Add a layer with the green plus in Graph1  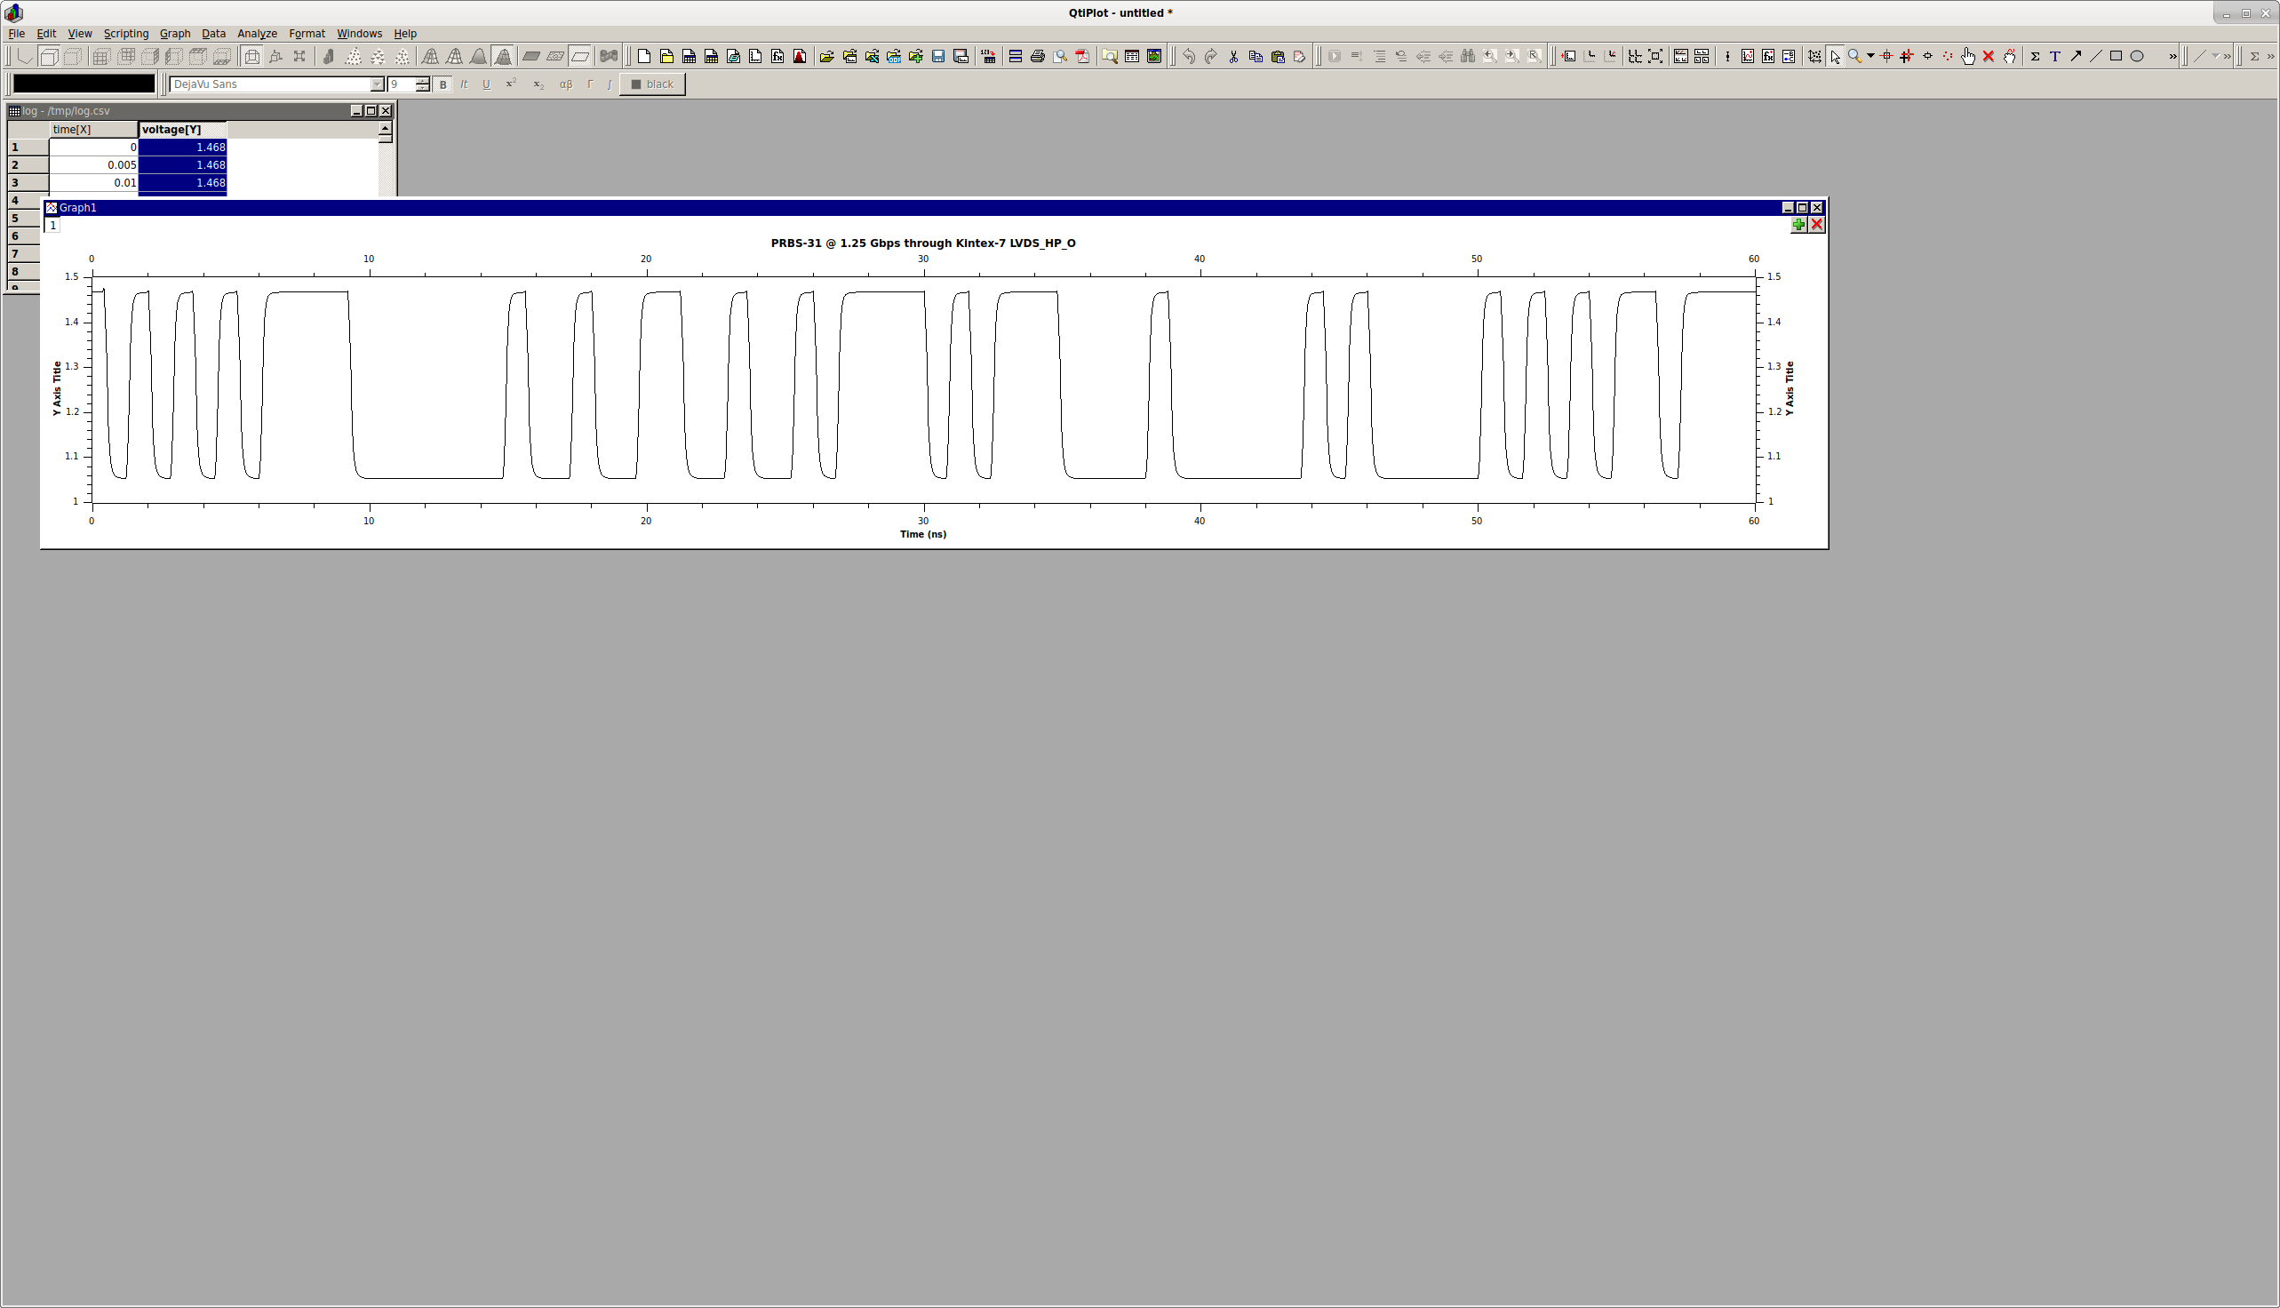pyautogui.click(x=1798, y=225)
